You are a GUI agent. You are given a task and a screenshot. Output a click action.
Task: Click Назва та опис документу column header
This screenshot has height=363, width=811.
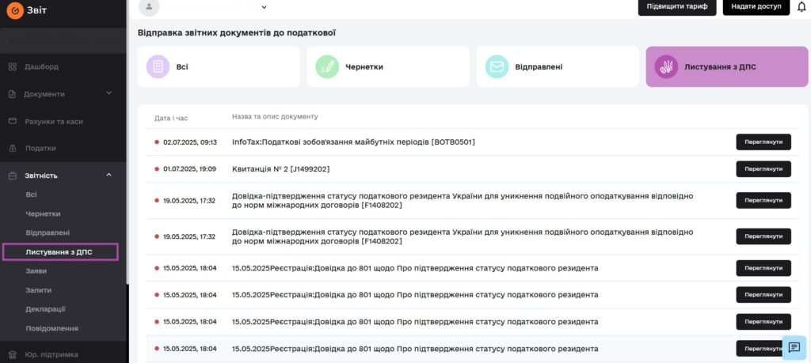[275, 117]
